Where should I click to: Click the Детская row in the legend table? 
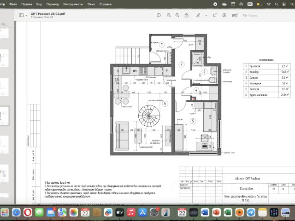tap(267, 89)
